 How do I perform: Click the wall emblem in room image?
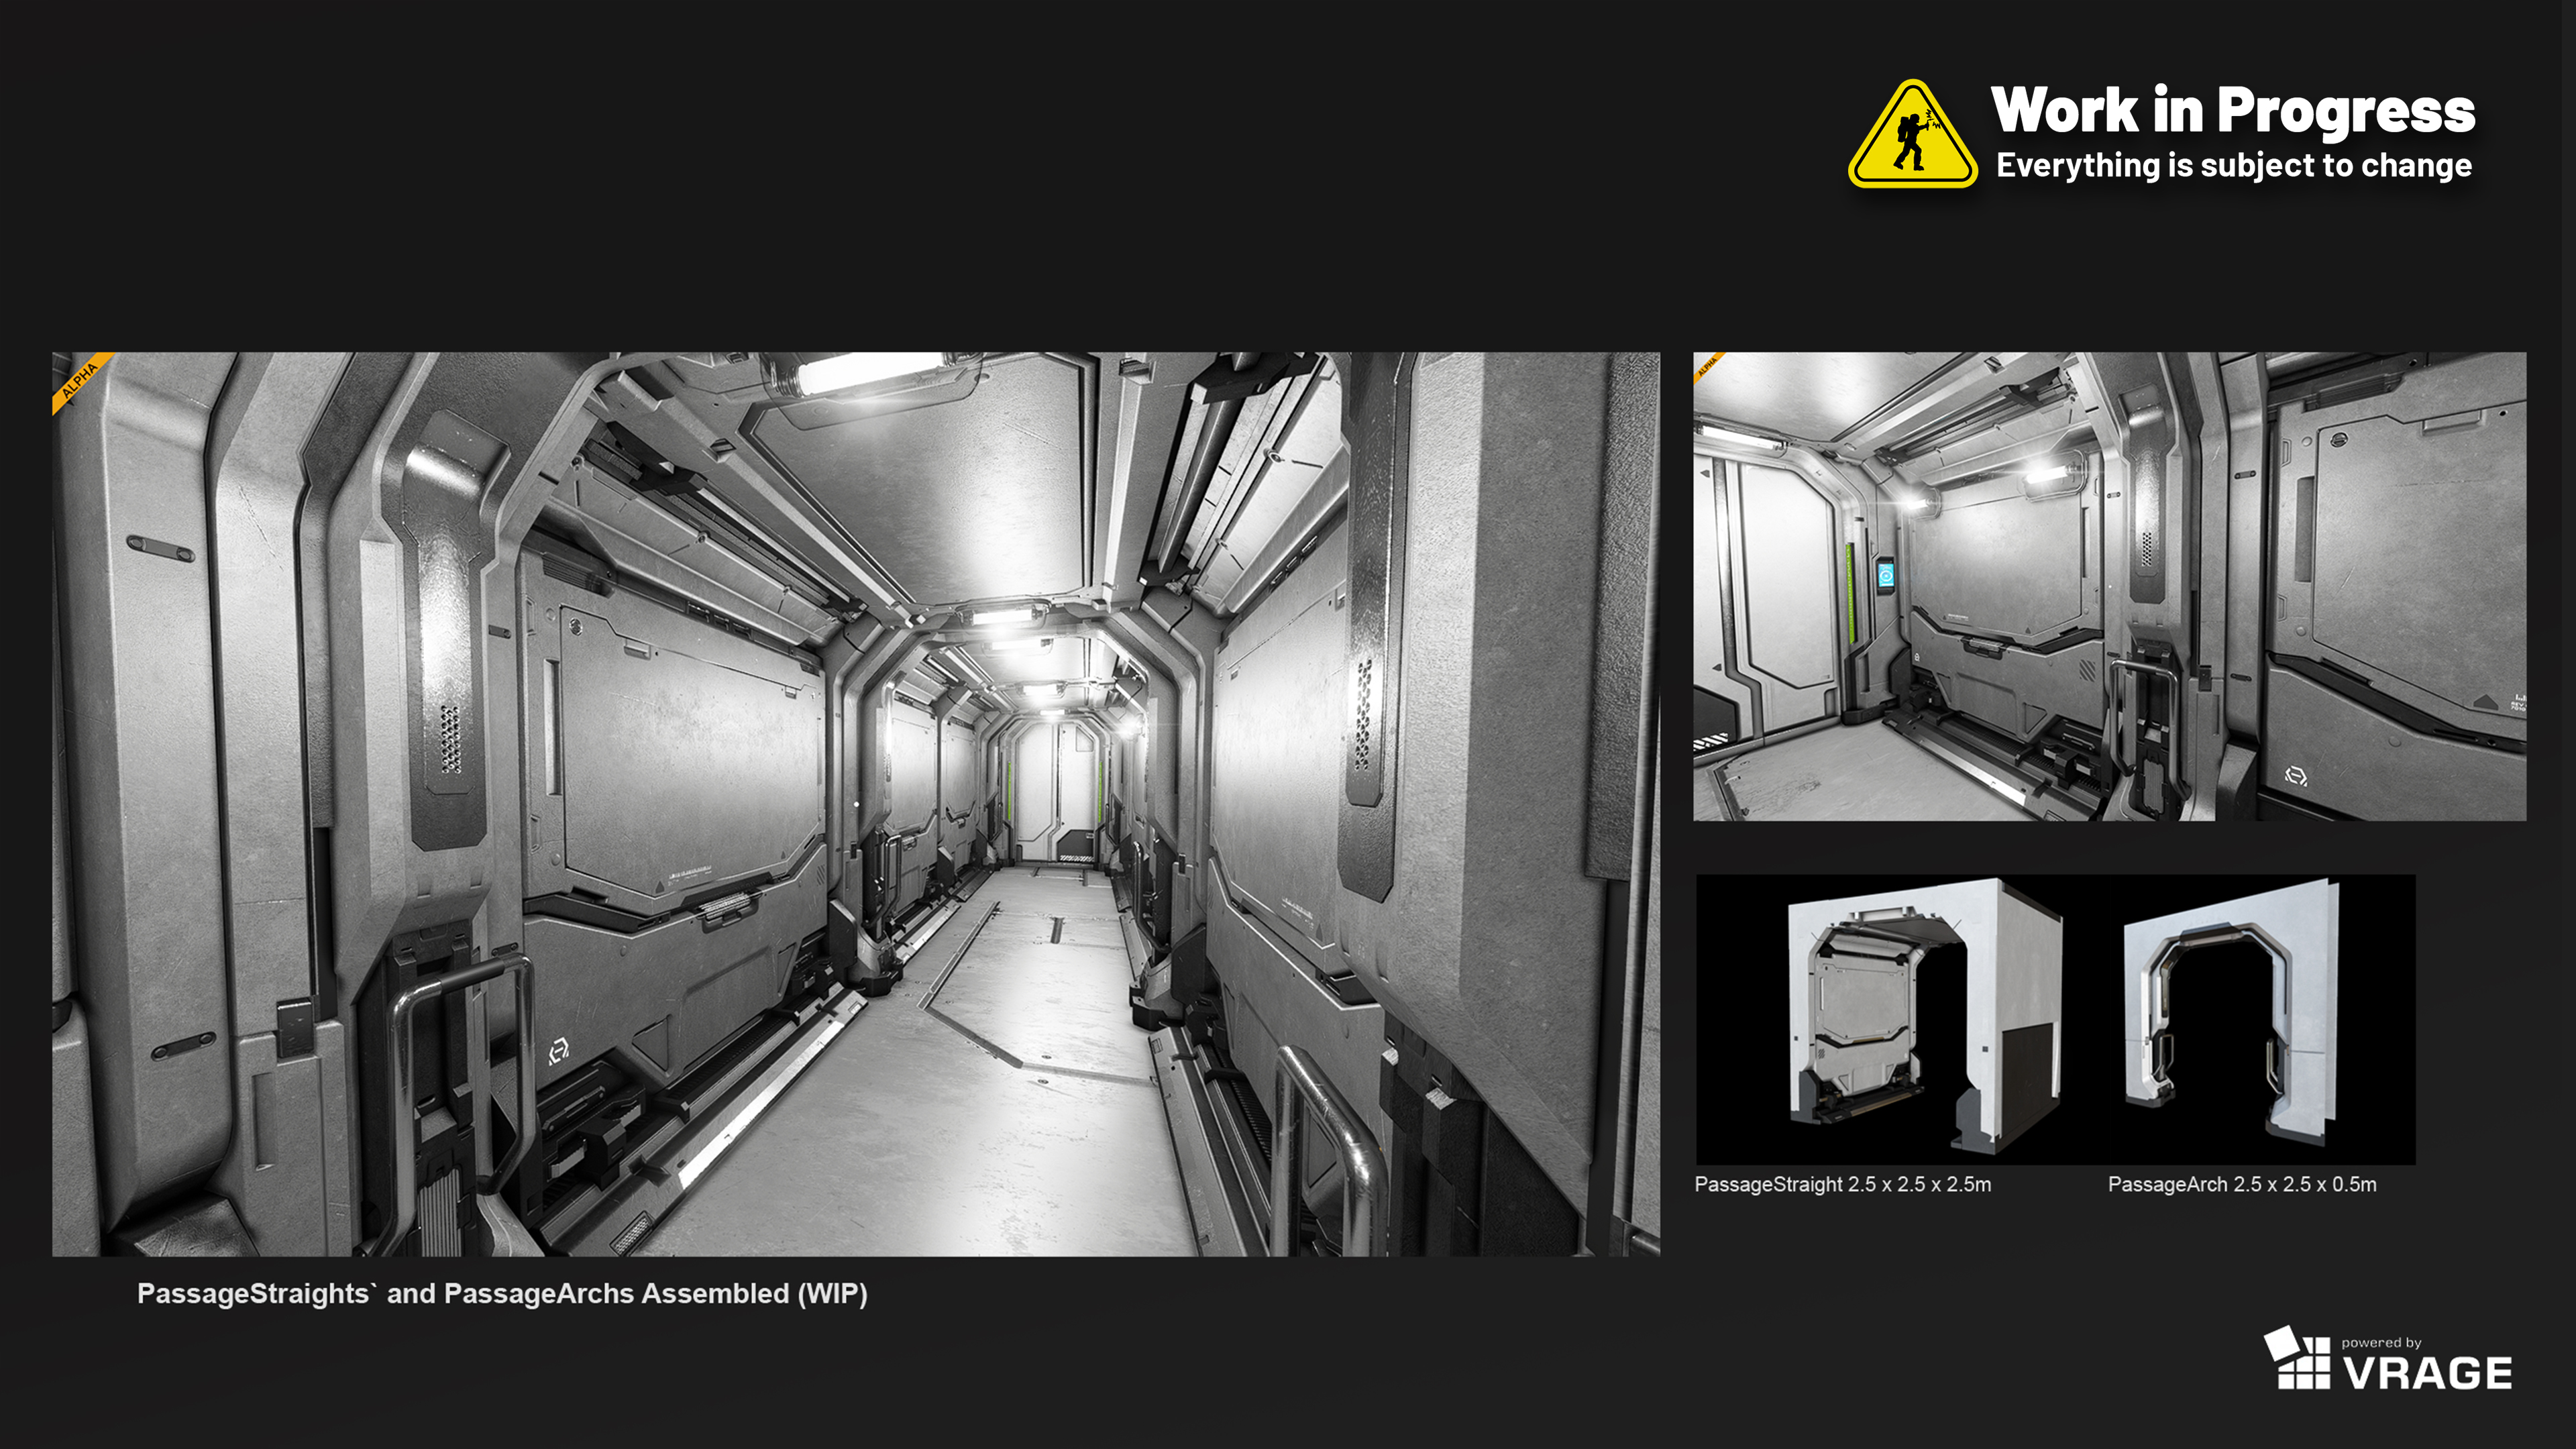coord(2296,776)
